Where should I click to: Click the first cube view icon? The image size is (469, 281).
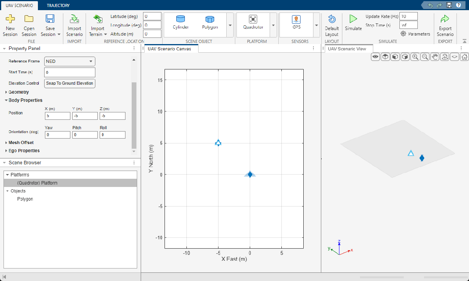[385, 57]
